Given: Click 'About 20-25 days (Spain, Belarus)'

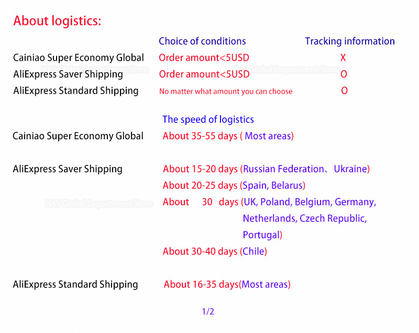Looking at the screenshot, I should click(x=234, y=185).
